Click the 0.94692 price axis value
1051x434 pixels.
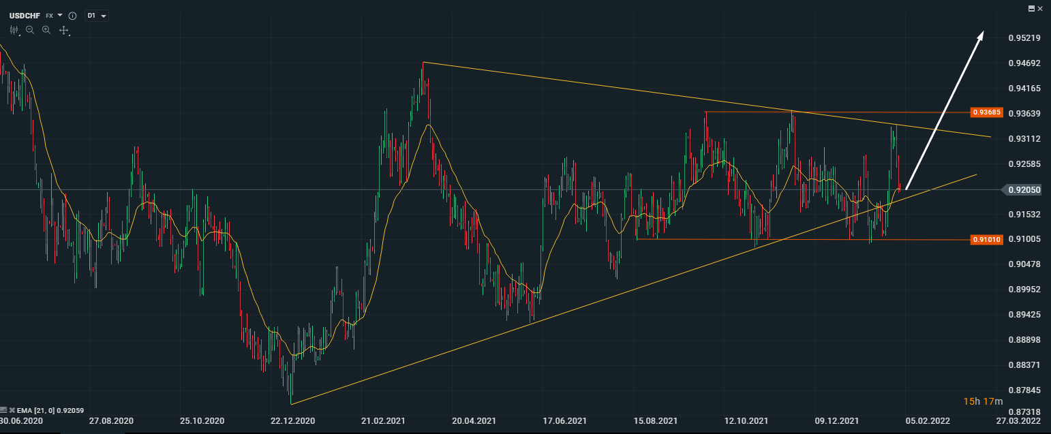[1024, 63]
